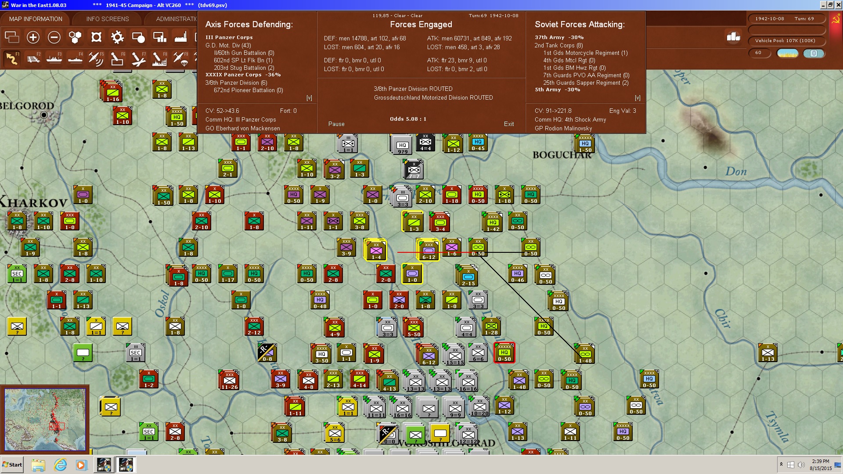Click the factory production icon
Viewport: 843px width, 474px height.
(x=180, y=37)
